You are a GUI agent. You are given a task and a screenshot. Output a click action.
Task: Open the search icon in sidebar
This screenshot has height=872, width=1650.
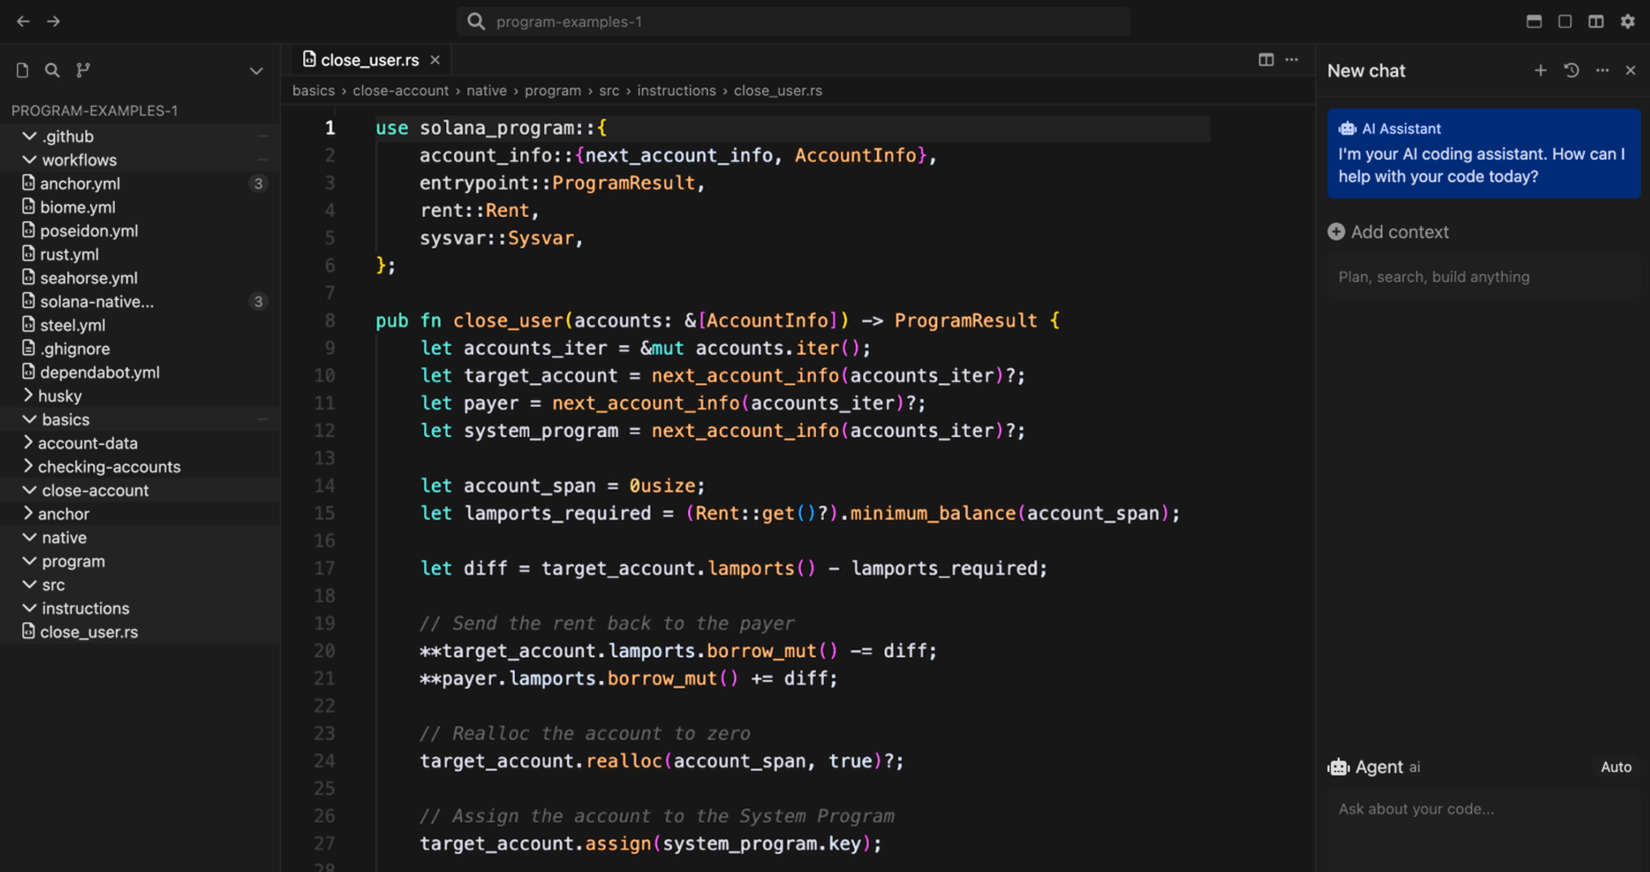(52, 71)
